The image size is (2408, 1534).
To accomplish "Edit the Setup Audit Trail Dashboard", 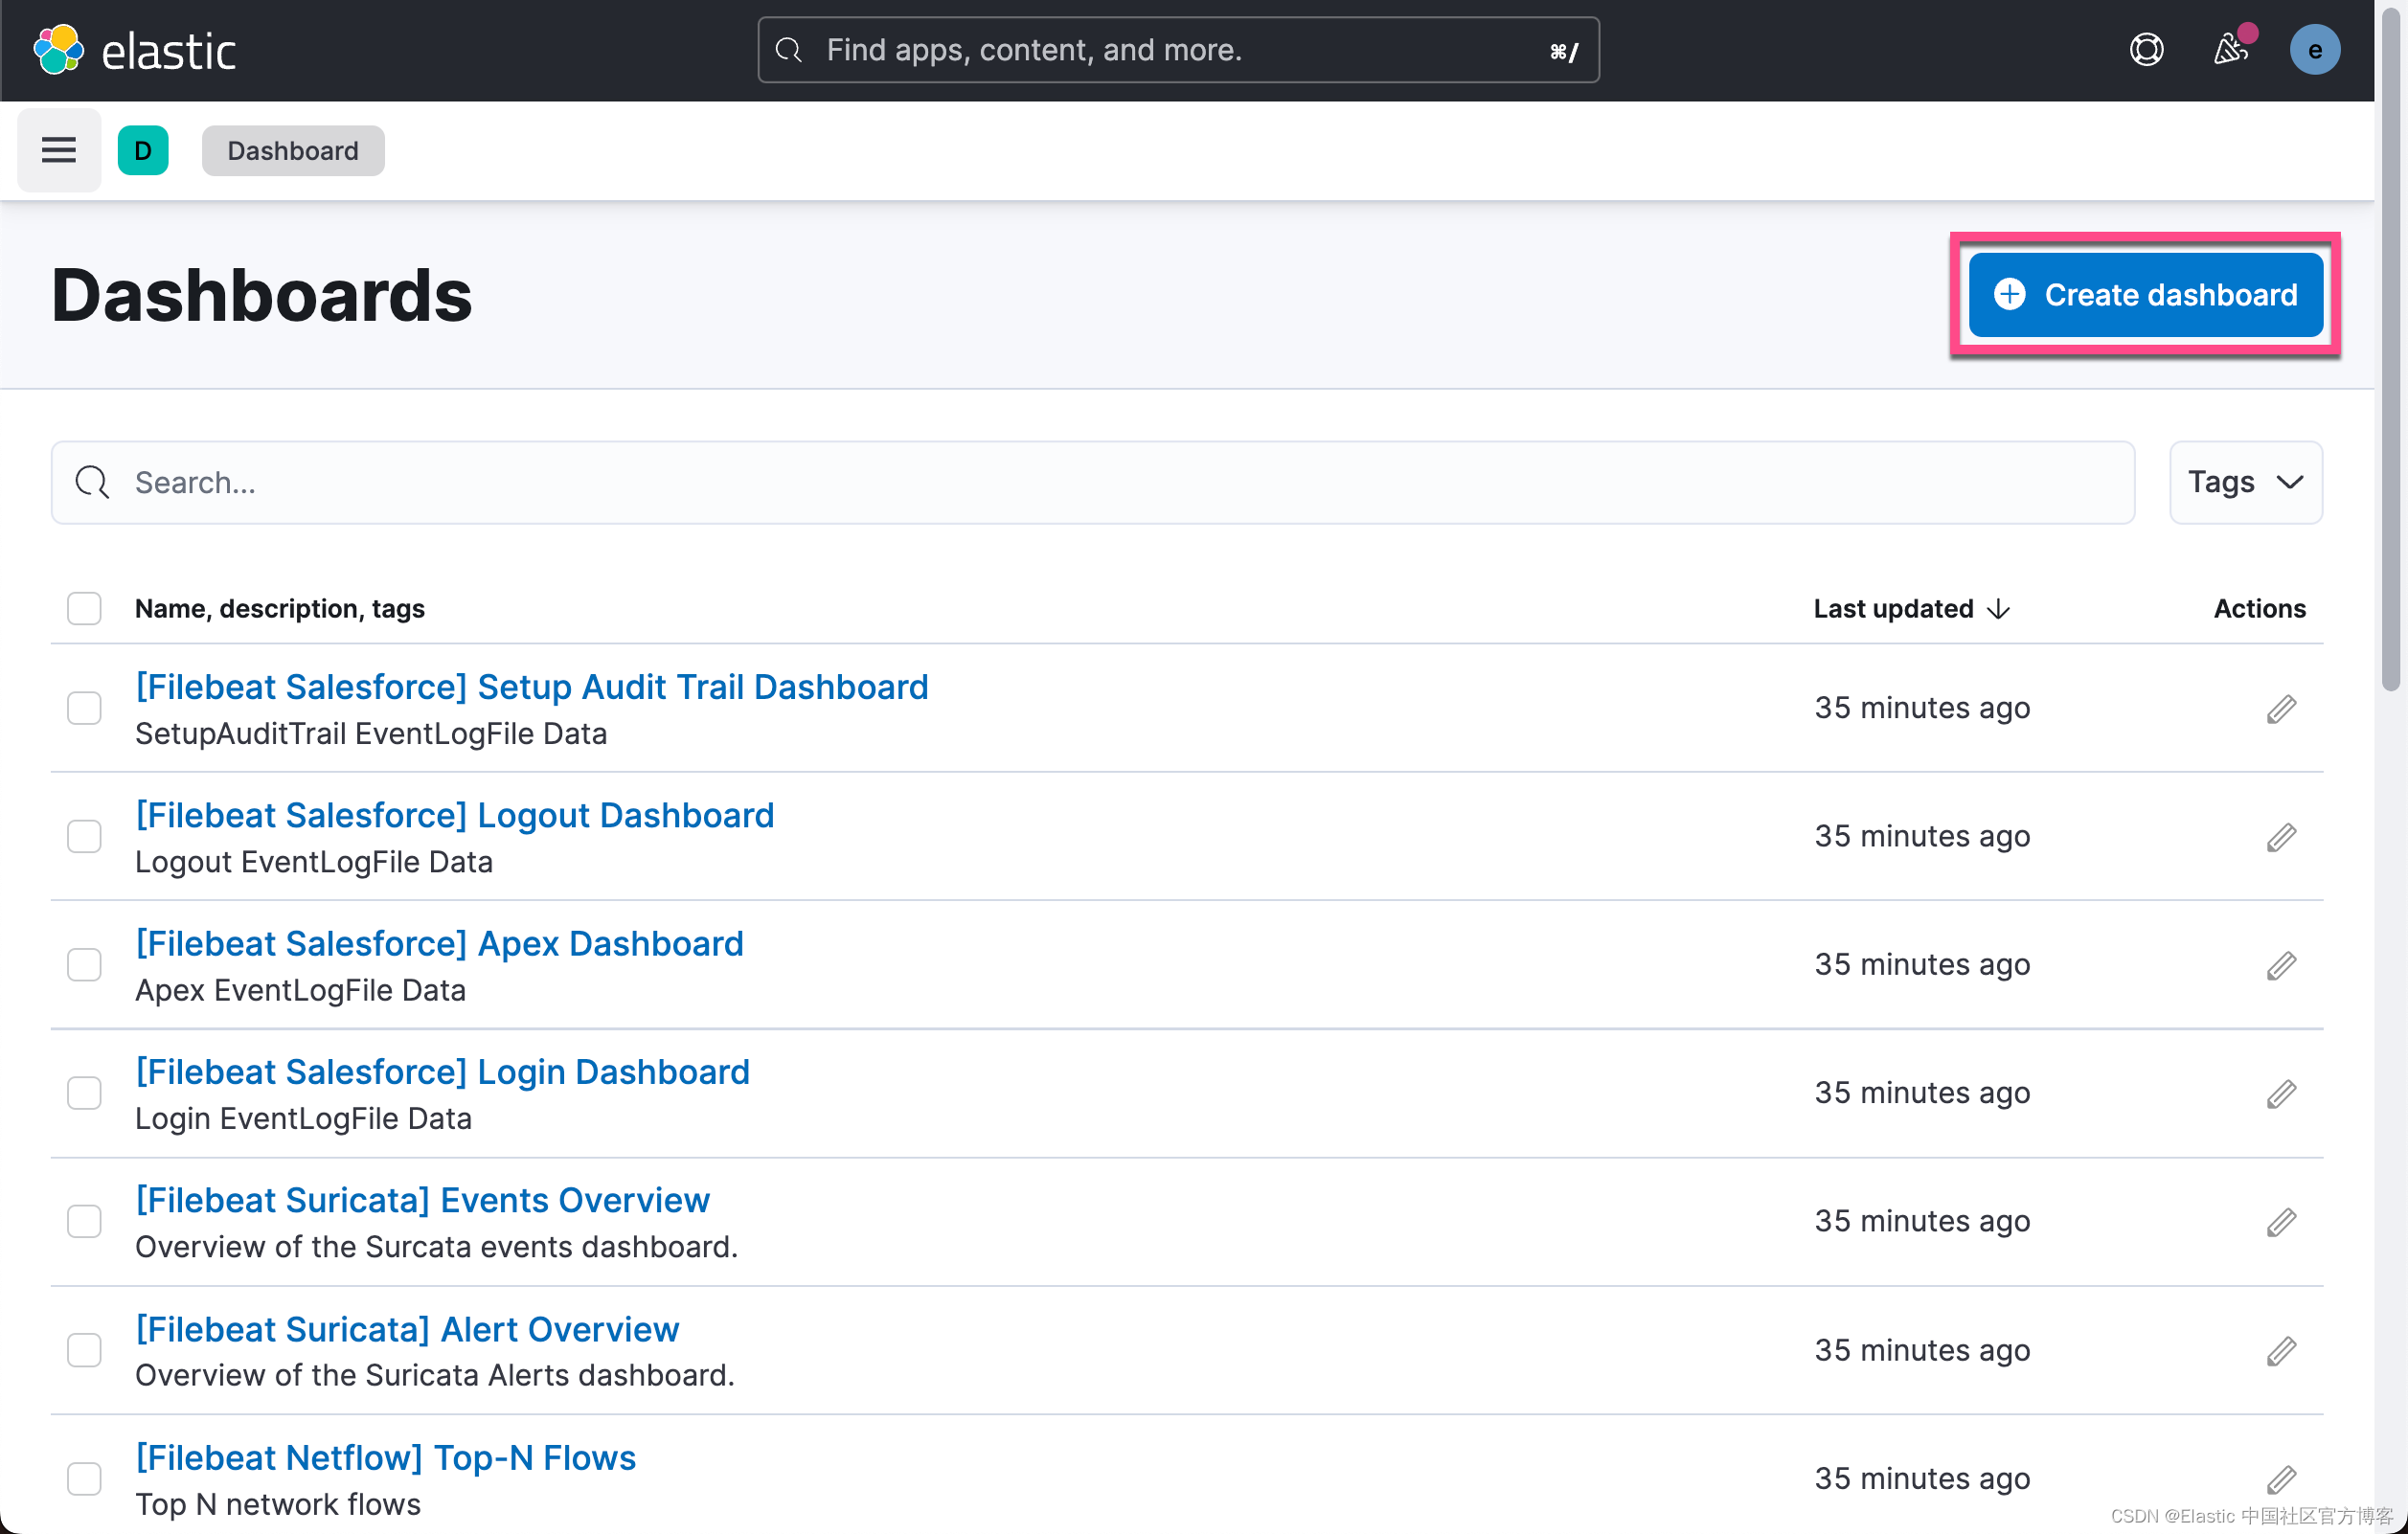I will pyautogui.click(x=2281, y=708).
